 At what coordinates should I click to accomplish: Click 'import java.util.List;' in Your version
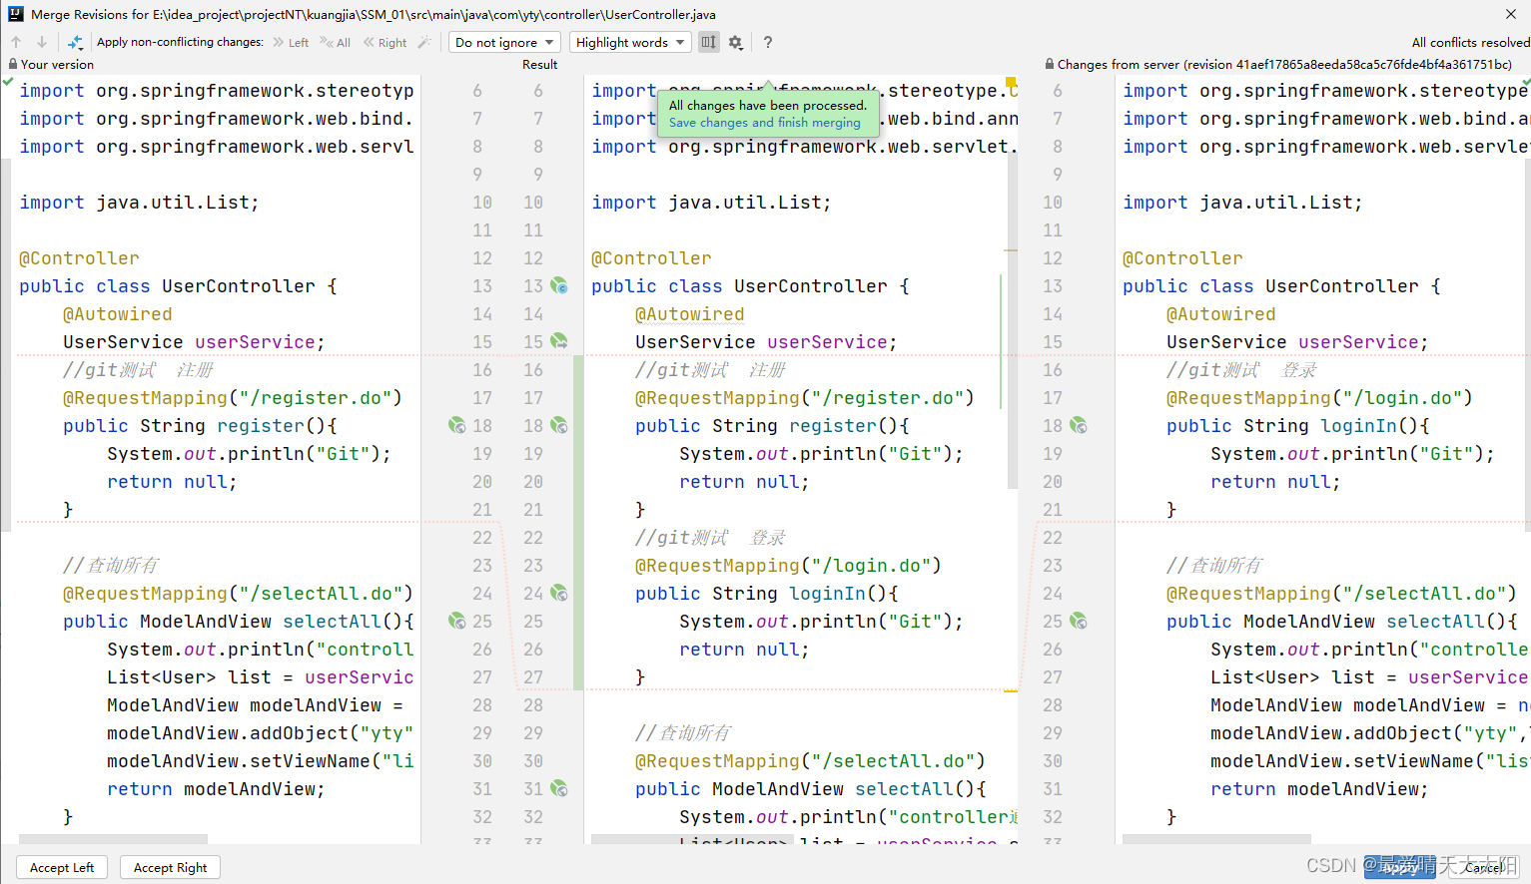(x=139, y=203)
